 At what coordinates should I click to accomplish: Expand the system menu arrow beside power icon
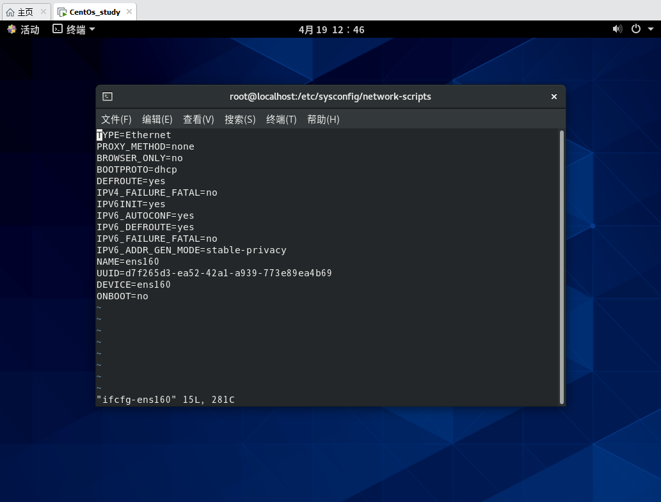[648, 29]
